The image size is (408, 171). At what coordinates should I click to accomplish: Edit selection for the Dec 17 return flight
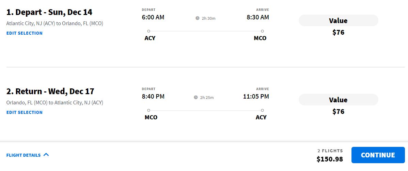pyautogui.click(x=25, y=112)
